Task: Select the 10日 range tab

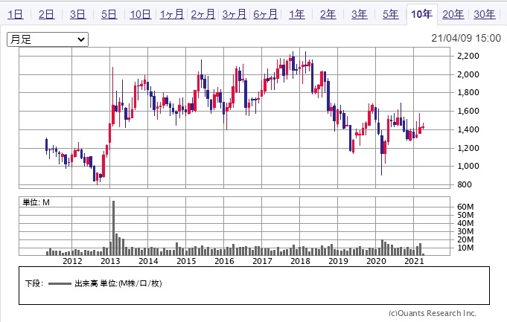Action: (140, 14)
